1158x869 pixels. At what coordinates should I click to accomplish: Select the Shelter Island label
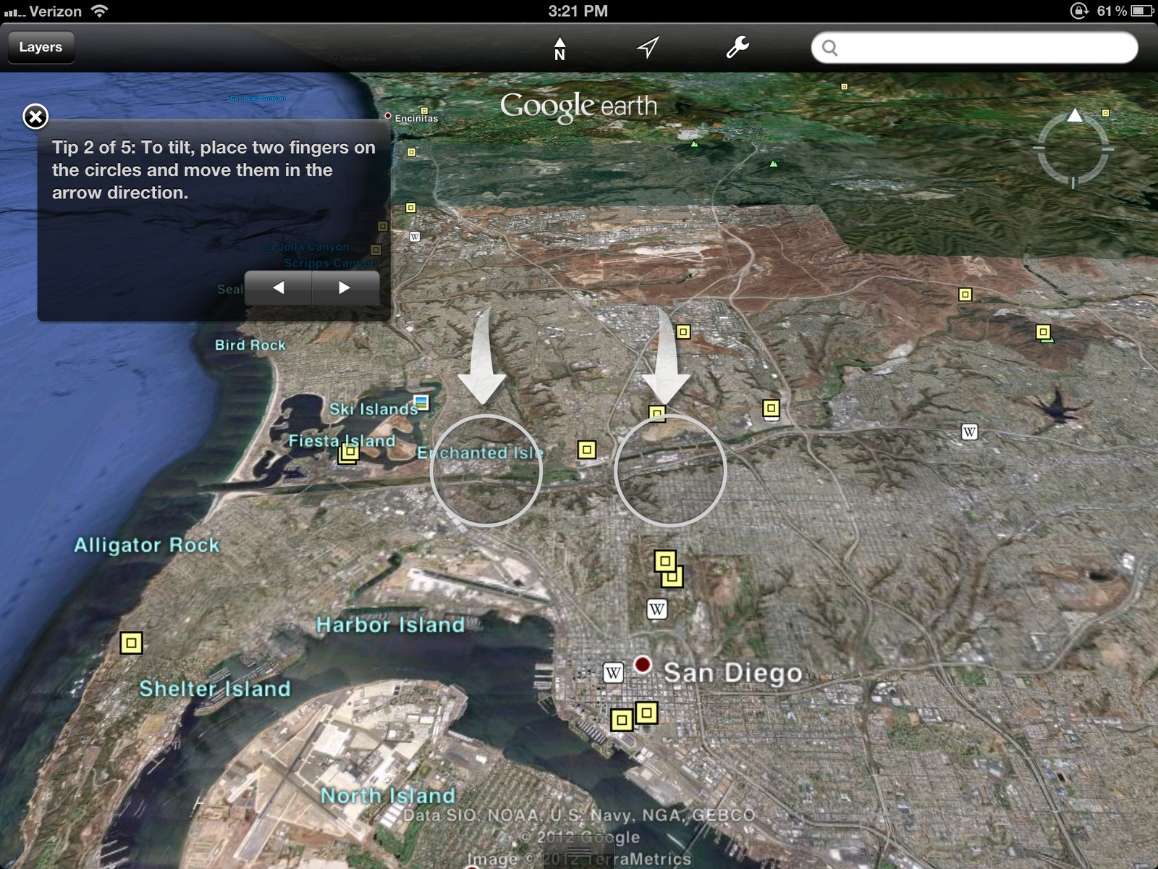tap(215, 689)
